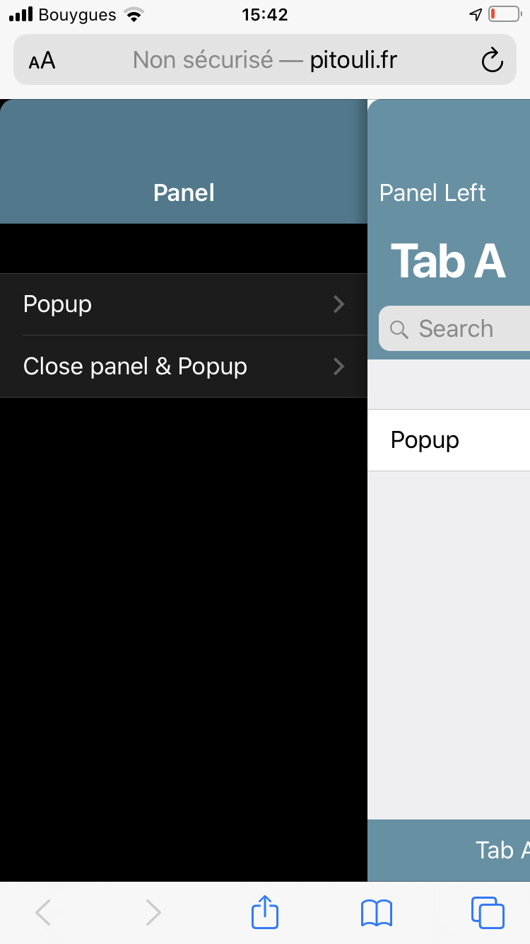Open text size options with the AA button
This screenshot has height=944, width=530.
41,60
